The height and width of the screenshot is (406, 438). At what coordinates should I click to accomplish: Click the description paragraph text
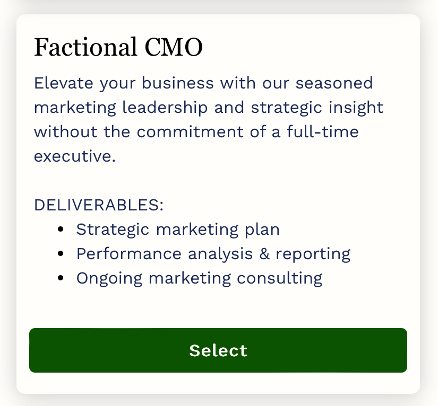[x=207, y=107]
